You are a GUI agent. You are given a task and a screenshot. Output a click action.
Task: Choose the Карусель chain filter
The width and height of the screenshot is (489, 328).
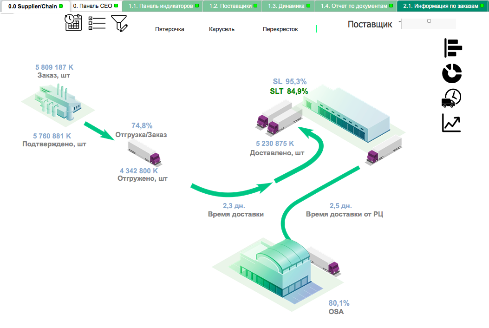222,29
